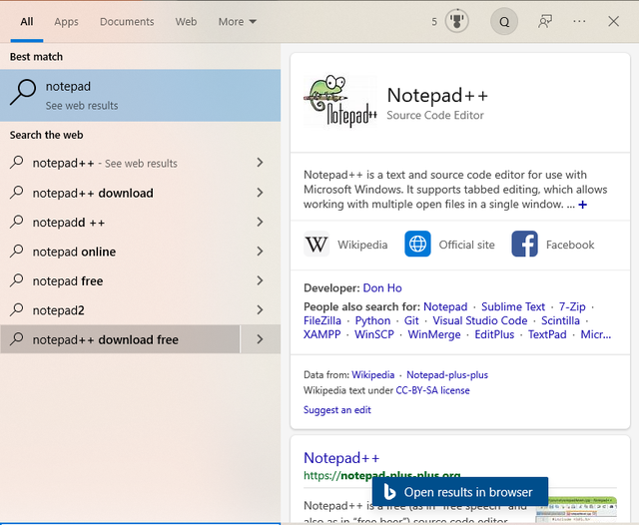639x525 pixels.
Task: Select the notepad best match result
Action: [x=140, y=95]
